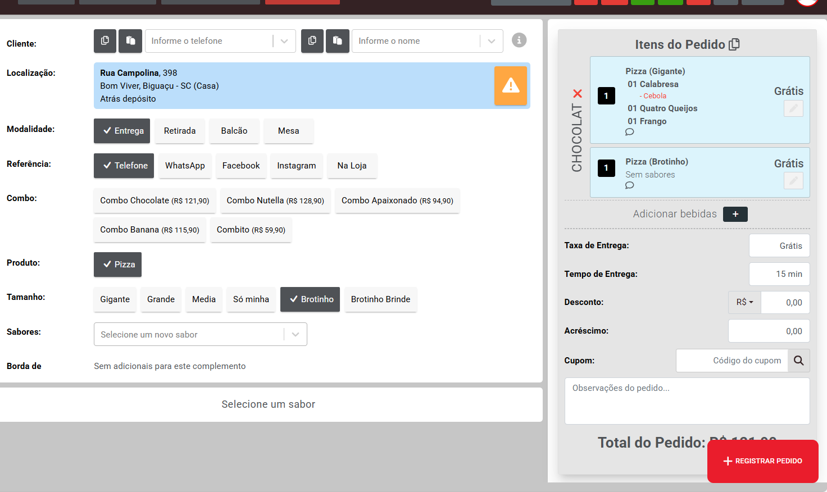Viewport: 827px width, 492px height.
Task: Click the info icon next to customer name
Action: pos(519,40)
